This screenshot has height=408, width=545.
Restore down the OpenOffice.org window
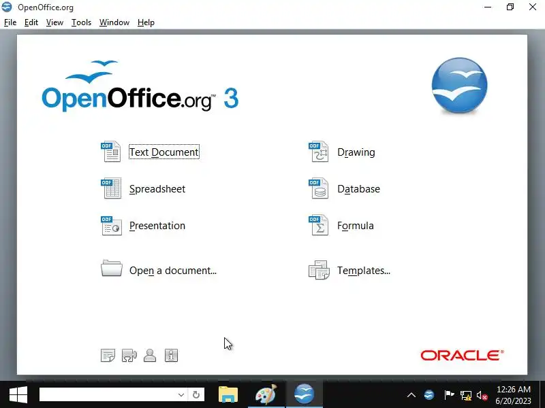point(510,7)
